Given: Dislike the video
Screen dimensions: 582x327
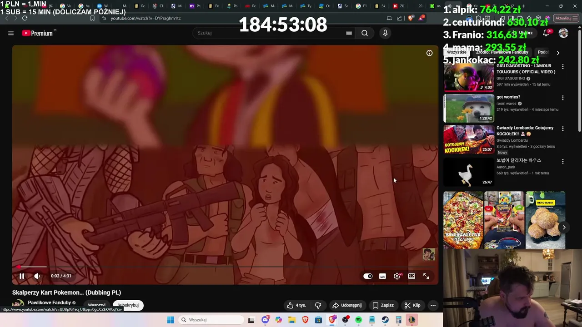Looking at the screenshot, I should pyautogui.click(x=318, y=305).
